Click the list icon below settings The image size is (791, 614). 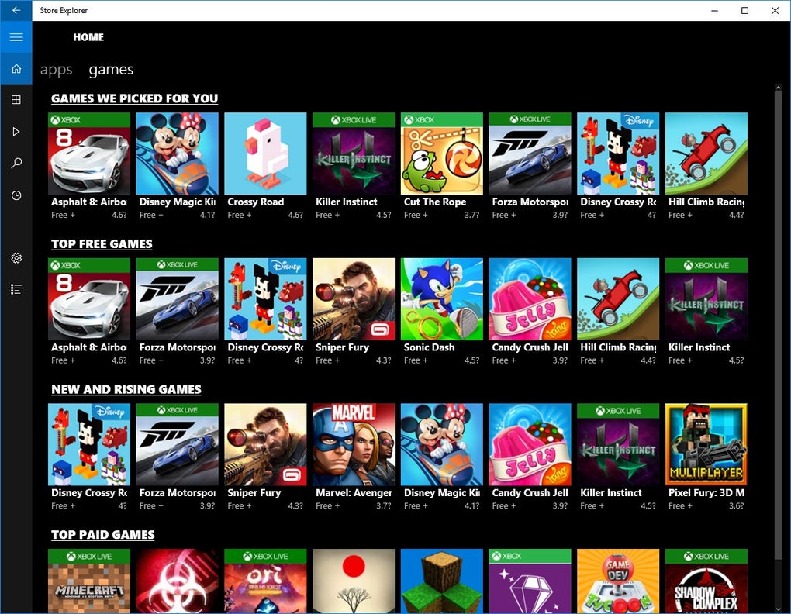click(x=16, y=288)
